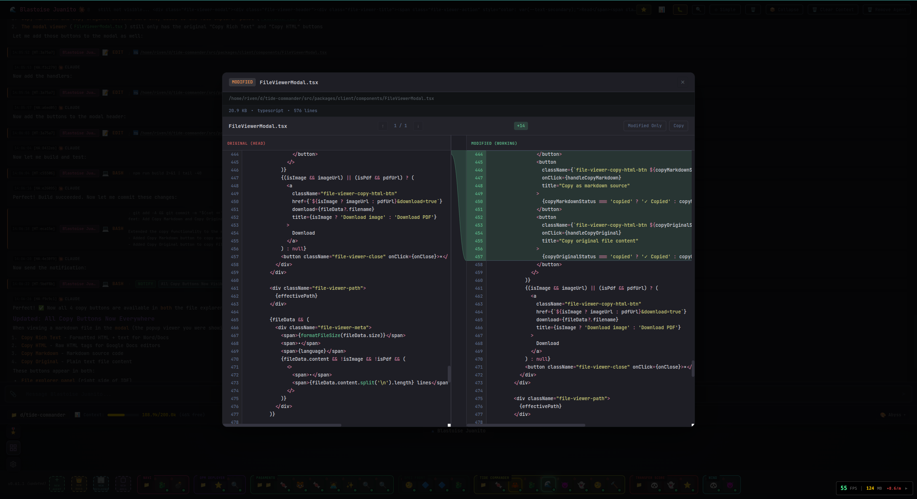Select the star favorite icon in the top toolbar

click(644, 10)
